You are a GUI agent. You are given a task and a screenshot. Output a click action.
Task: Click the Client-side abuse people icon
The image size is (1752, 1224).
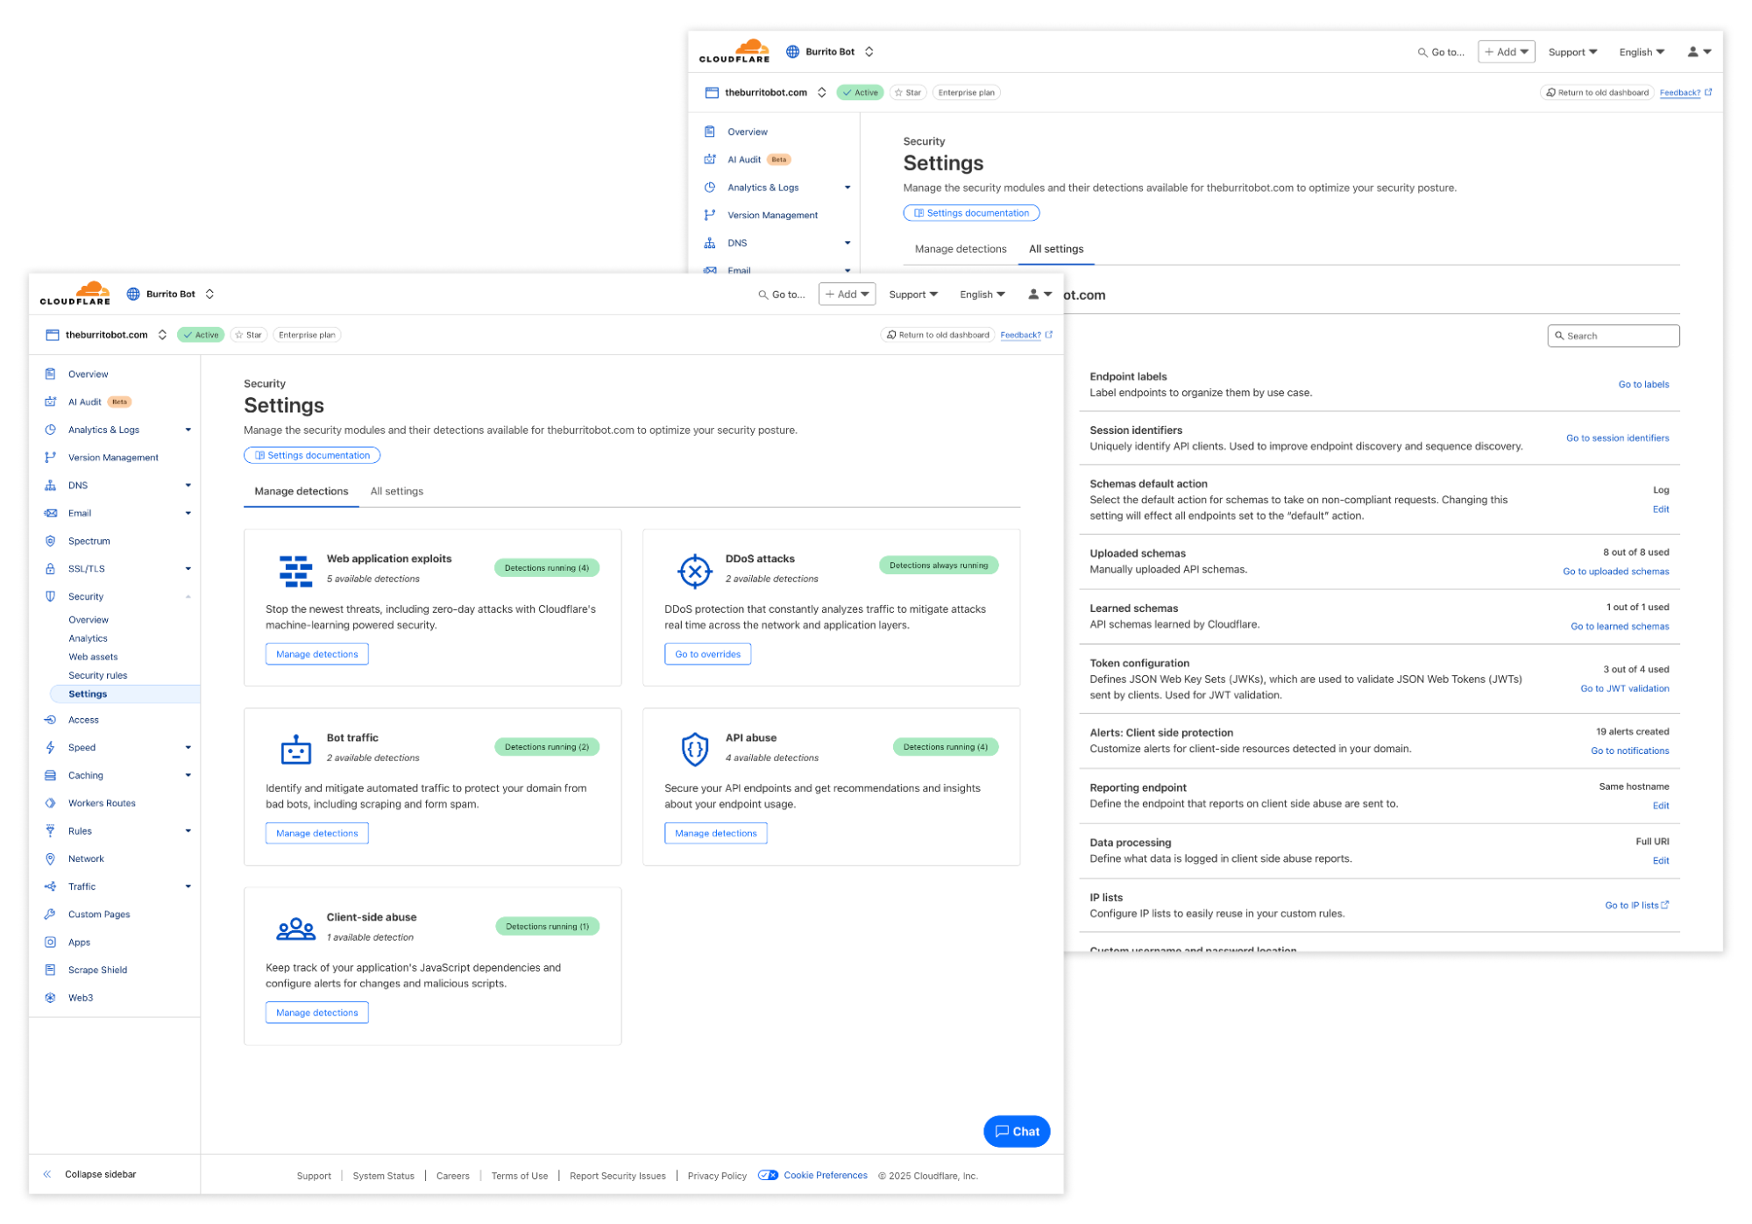295,929
